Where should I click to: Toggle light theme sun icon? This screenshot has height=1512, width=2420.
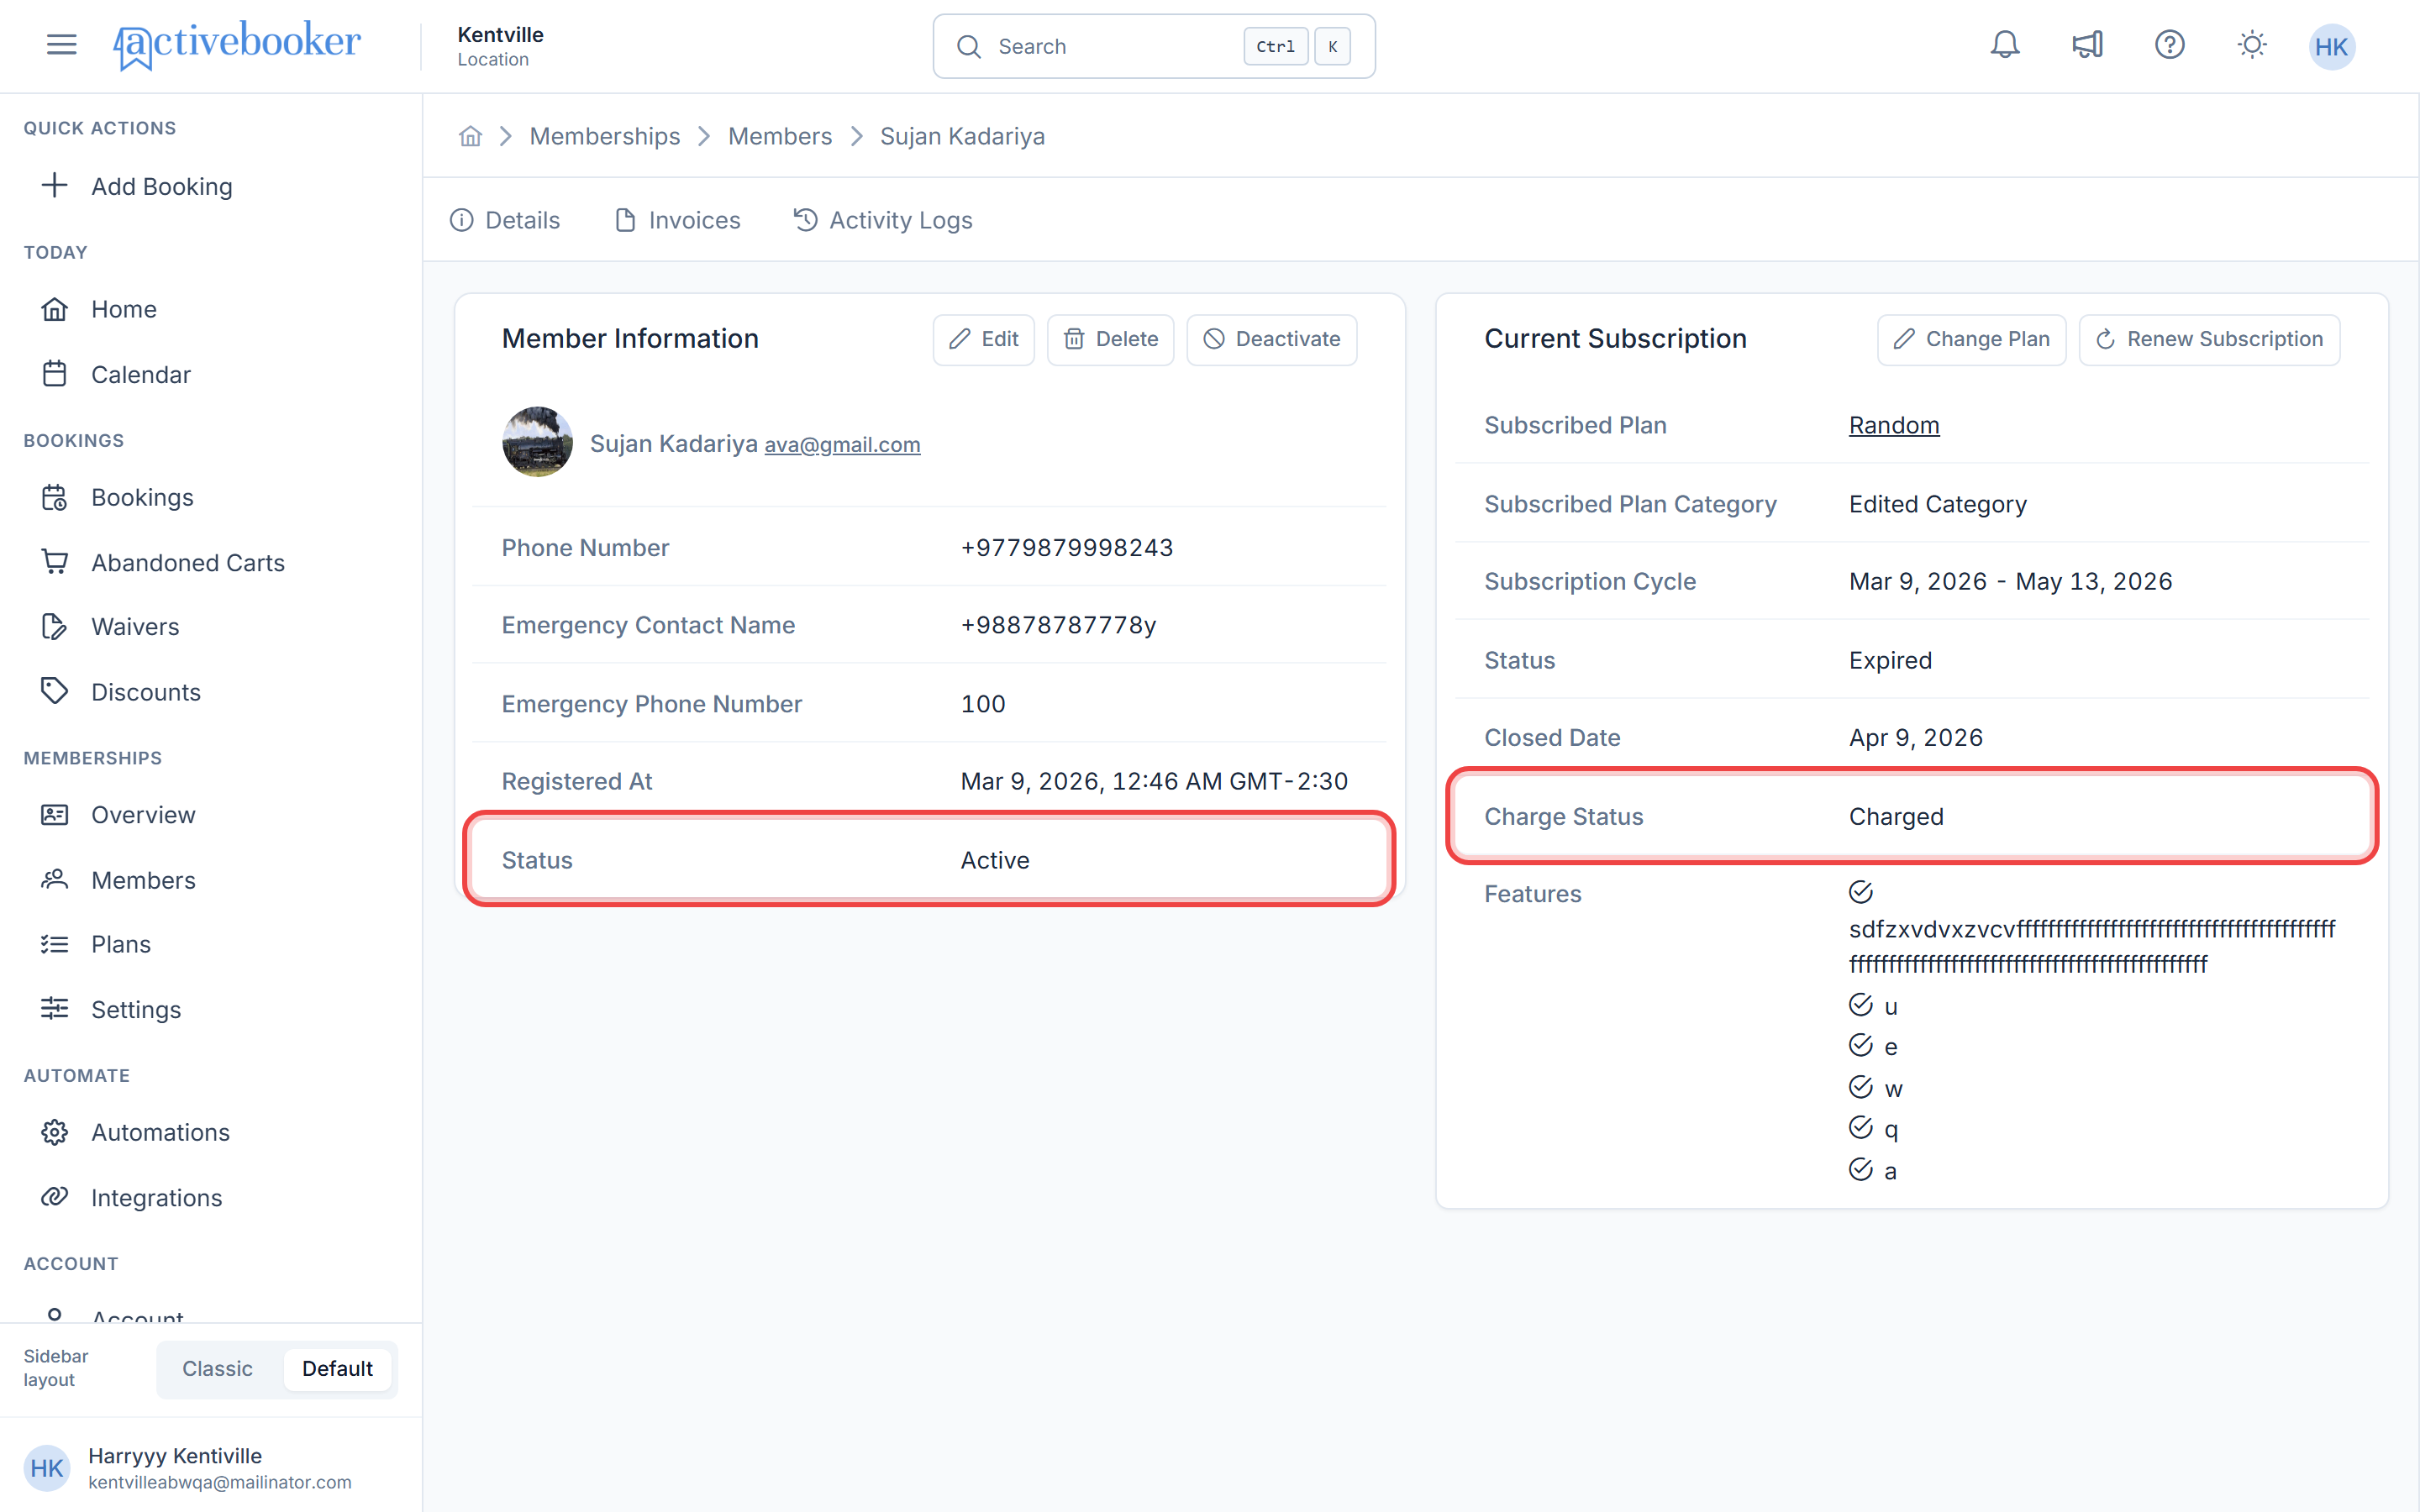2251,45
